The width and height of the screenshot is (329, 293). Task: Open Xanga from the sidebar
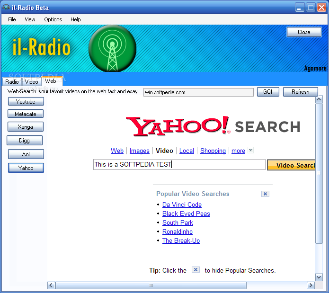[x=26, y=127]
